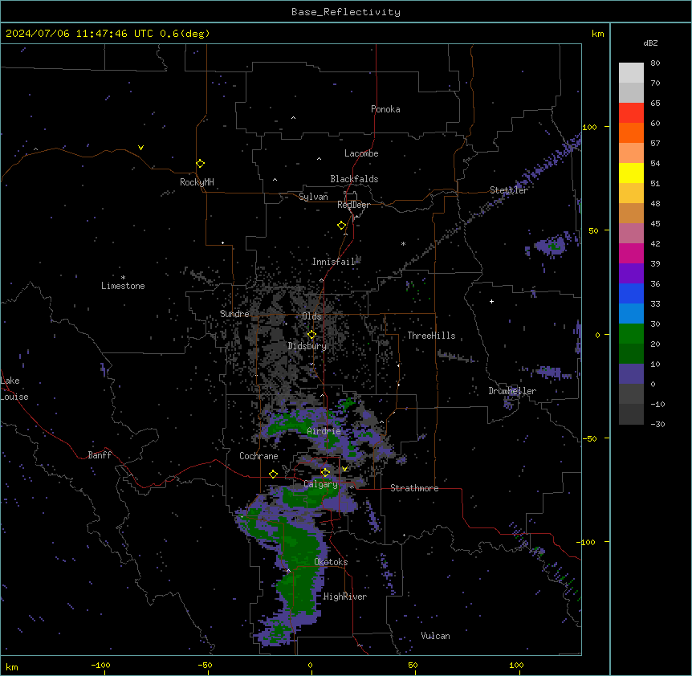Viewport: 692px width, 676px height.
Task: Click the Banff town label
Action: (100, 455)
